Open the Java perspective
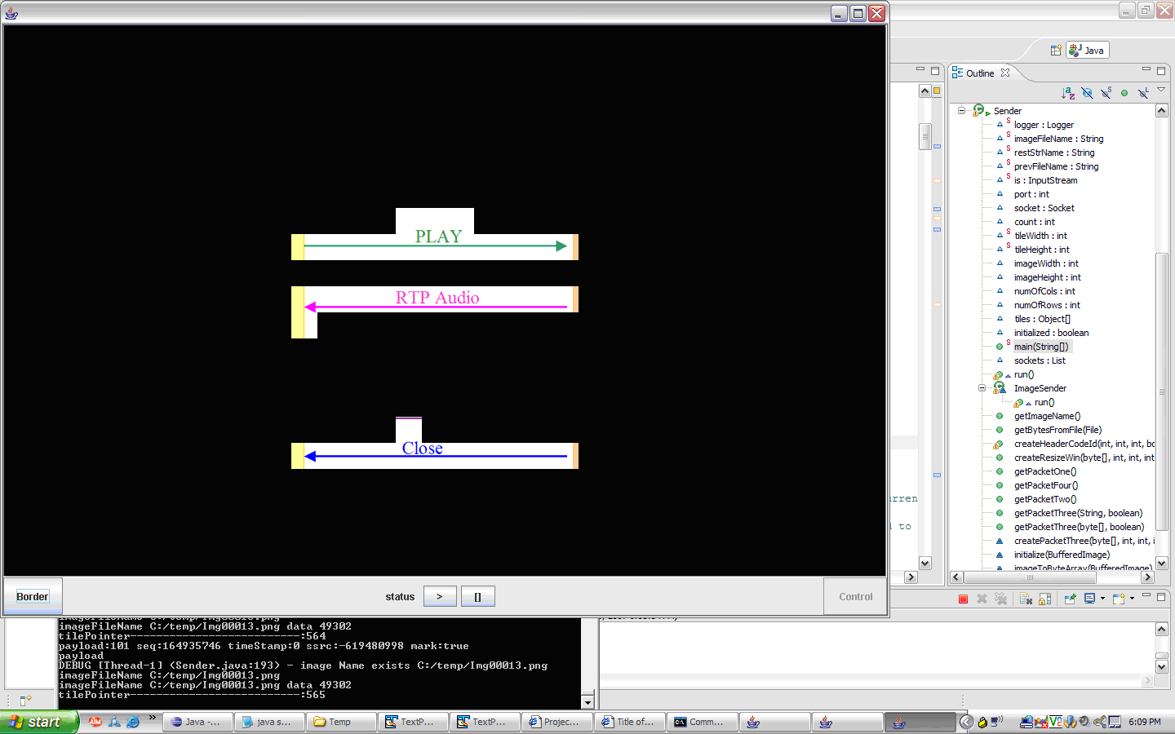This screenshot has width=1175, height=734. [x=1088, y=51]
